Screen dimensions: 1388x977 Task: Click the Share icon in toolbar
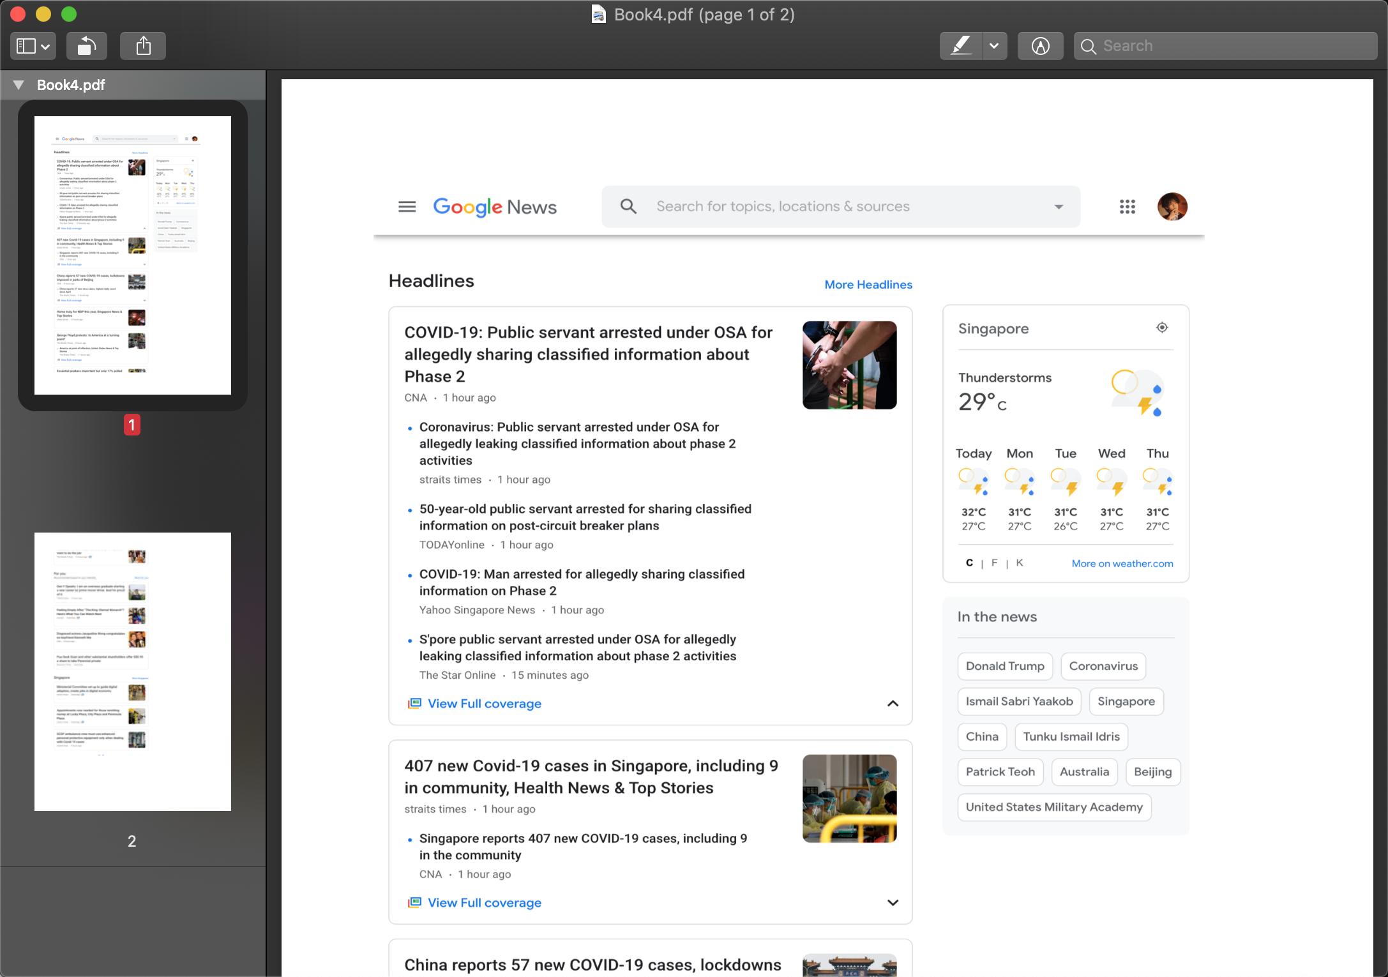[144, 46]
